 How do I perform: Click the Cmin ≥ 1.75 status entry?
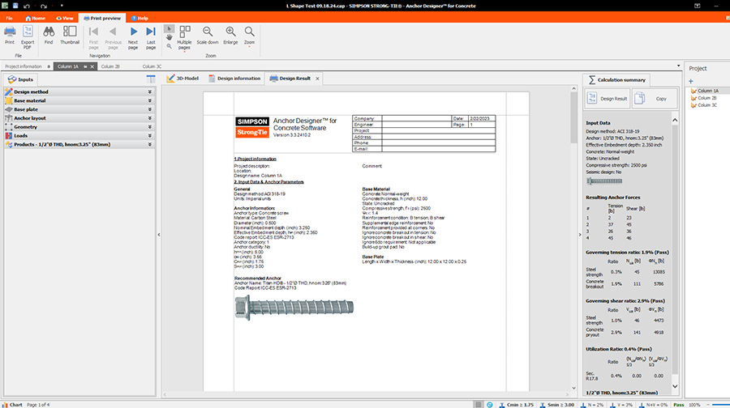click(x=517, y=405)
